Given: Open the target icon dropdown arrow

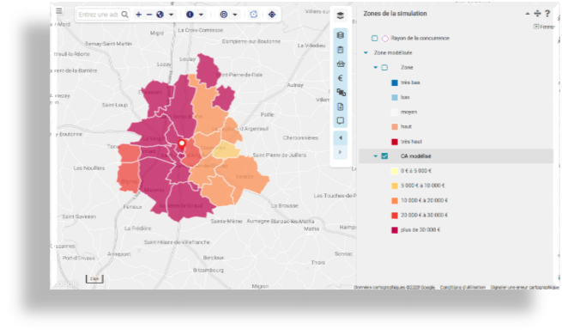Looking at the screenshot, I should coord(235,15).
